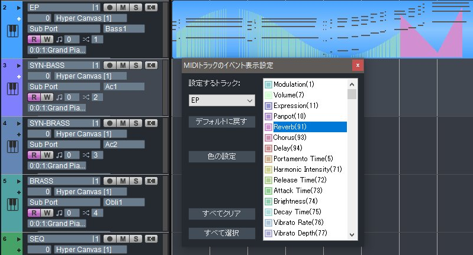
Task: Click the すべて選択 button
Action: pos(221,233)
